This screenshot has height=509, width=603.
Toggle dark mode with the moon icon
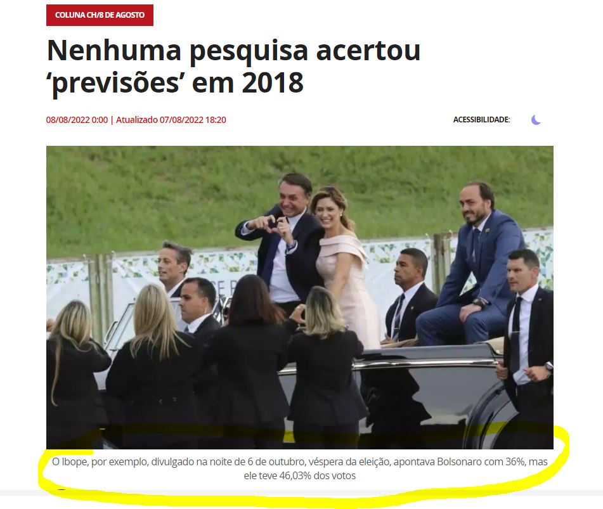[x=536, y=120]
